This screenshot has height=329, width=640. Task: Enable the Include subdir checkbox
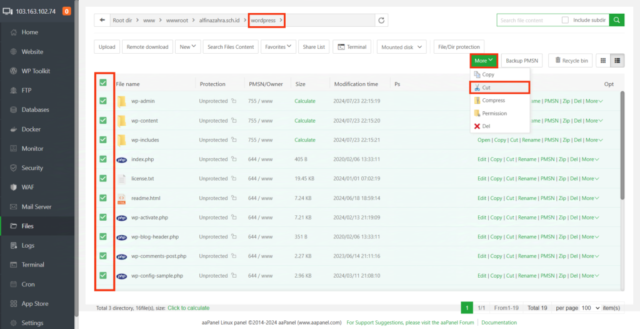pyautogui.click(x=565, y=21)
